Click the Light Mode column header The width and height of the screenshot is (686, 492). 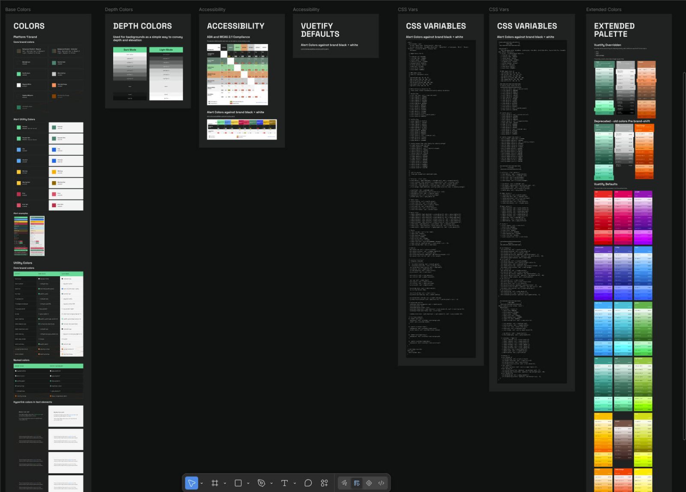[166, 50]
